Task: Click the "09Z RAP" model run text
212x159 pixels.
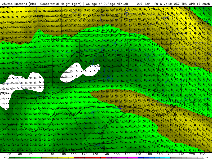Action: [143, 4]
